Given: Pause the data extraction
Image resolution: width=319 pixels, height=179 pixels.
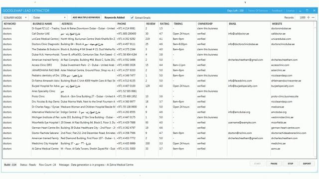Looking at the screenshot, I should click(x=274, y=164).
